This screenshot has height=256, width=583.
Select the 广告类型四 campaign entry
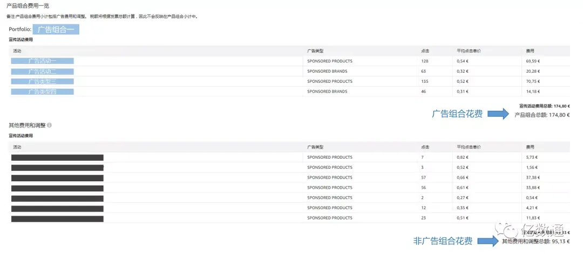point(43,91)
